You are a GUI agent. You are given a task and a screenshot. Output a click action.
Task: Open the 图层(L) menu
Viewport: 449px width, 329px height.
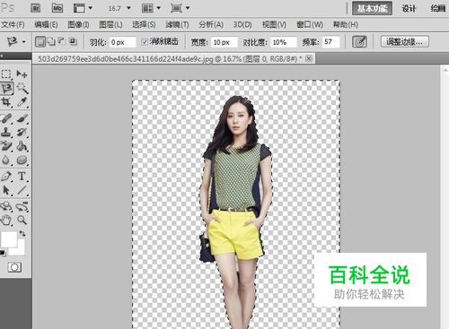coord(110,24)
